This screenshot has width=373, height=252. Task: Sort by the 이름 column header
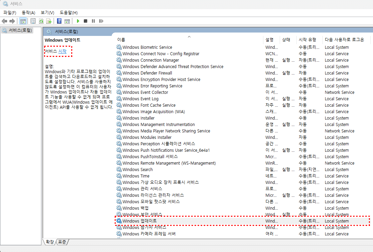[x=189, y=40]
